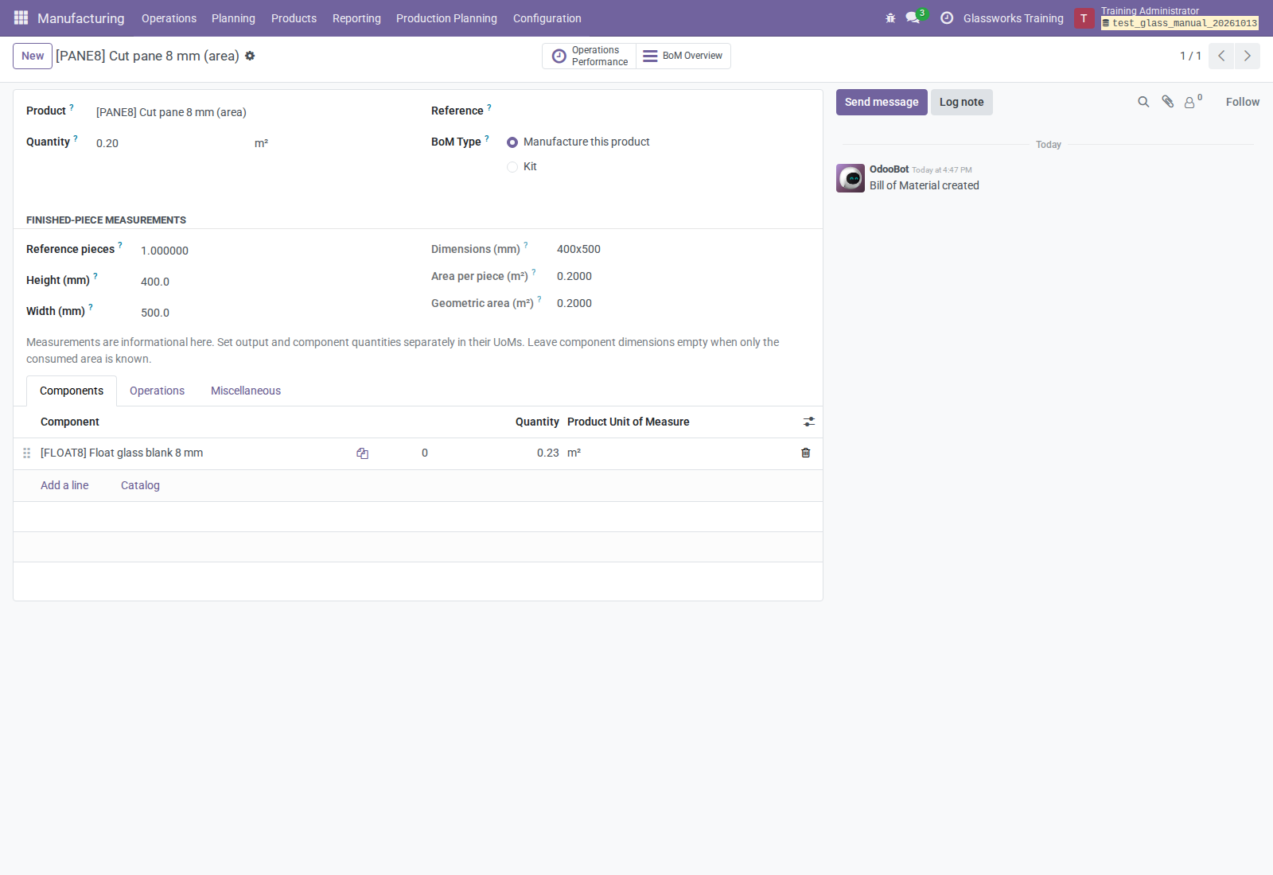Click the bug debug tools icon
Viewport: 1273px width, 875px height.
pyautogui.click(x=890, y=17)
